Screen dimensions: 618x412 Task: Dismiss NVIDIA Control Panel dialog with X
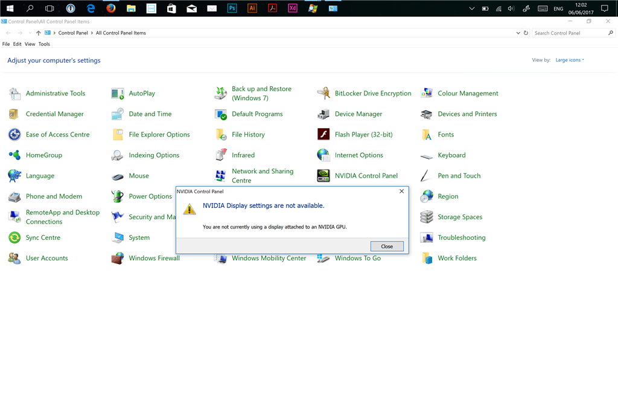401,191
